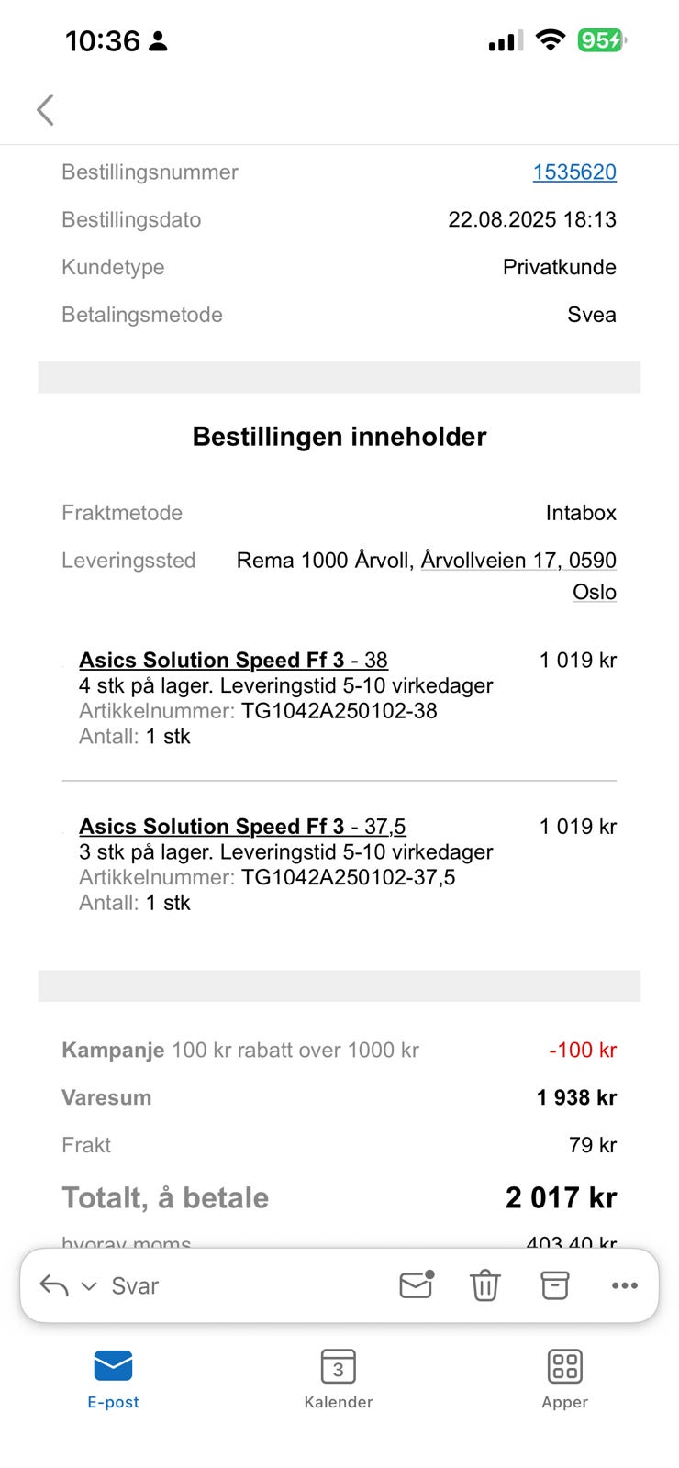The height and width of the screenshot is (1468, 679).
Task: Tap the Bestillingen inneholder heading
Action: [339, 437]
